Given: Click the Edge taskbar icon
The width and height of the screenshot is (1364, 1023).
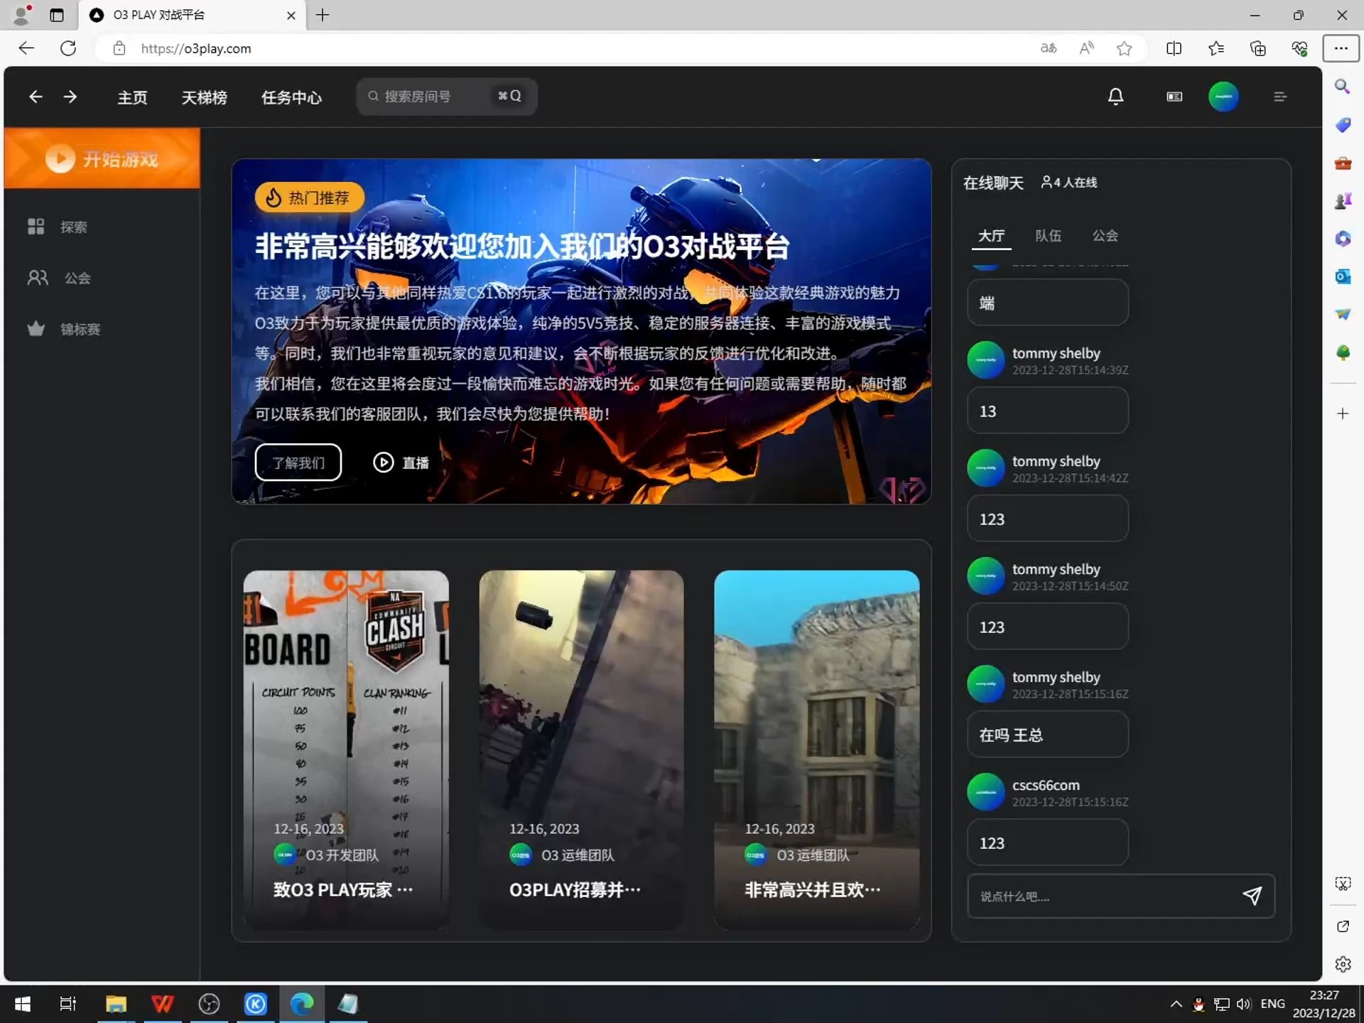Looking at the screenshot, I should click(302, 1004).
